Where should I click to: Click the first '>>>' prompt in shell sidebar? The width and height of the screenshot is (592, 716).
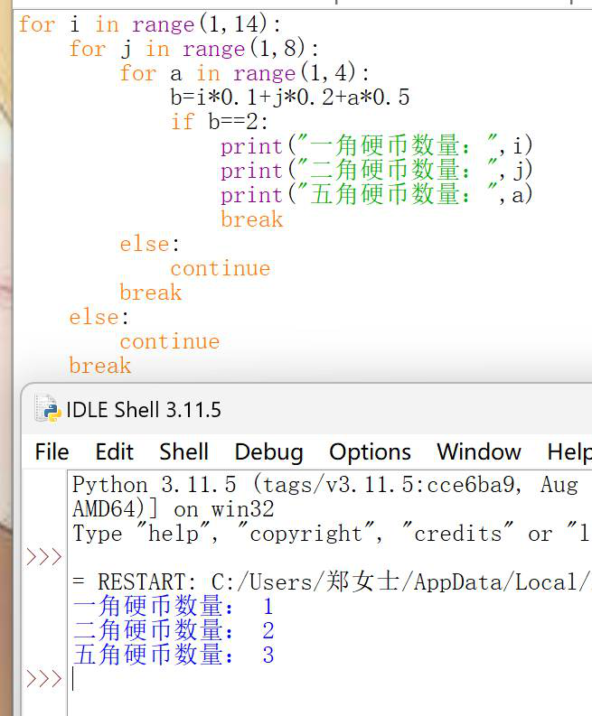coord(44,558)
